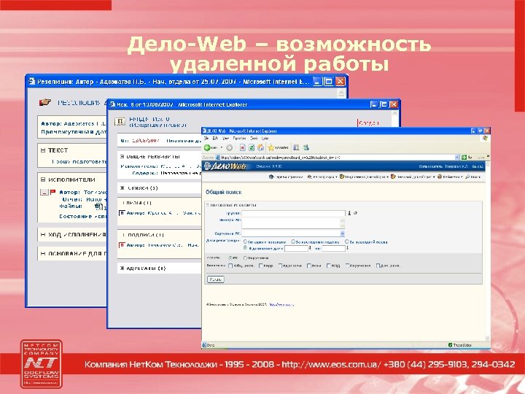The image size is (525, 394).
Task: Click the Stop icon in the browser toolbar
Action: [243, 147]
